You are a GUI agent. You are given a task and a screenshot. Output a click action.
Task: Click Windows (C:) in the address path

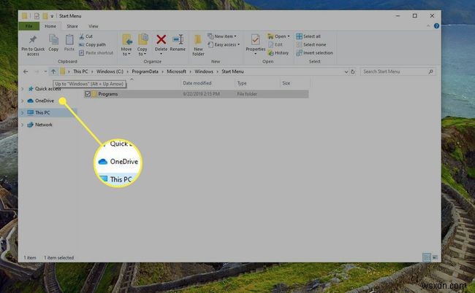pos(110,71)
